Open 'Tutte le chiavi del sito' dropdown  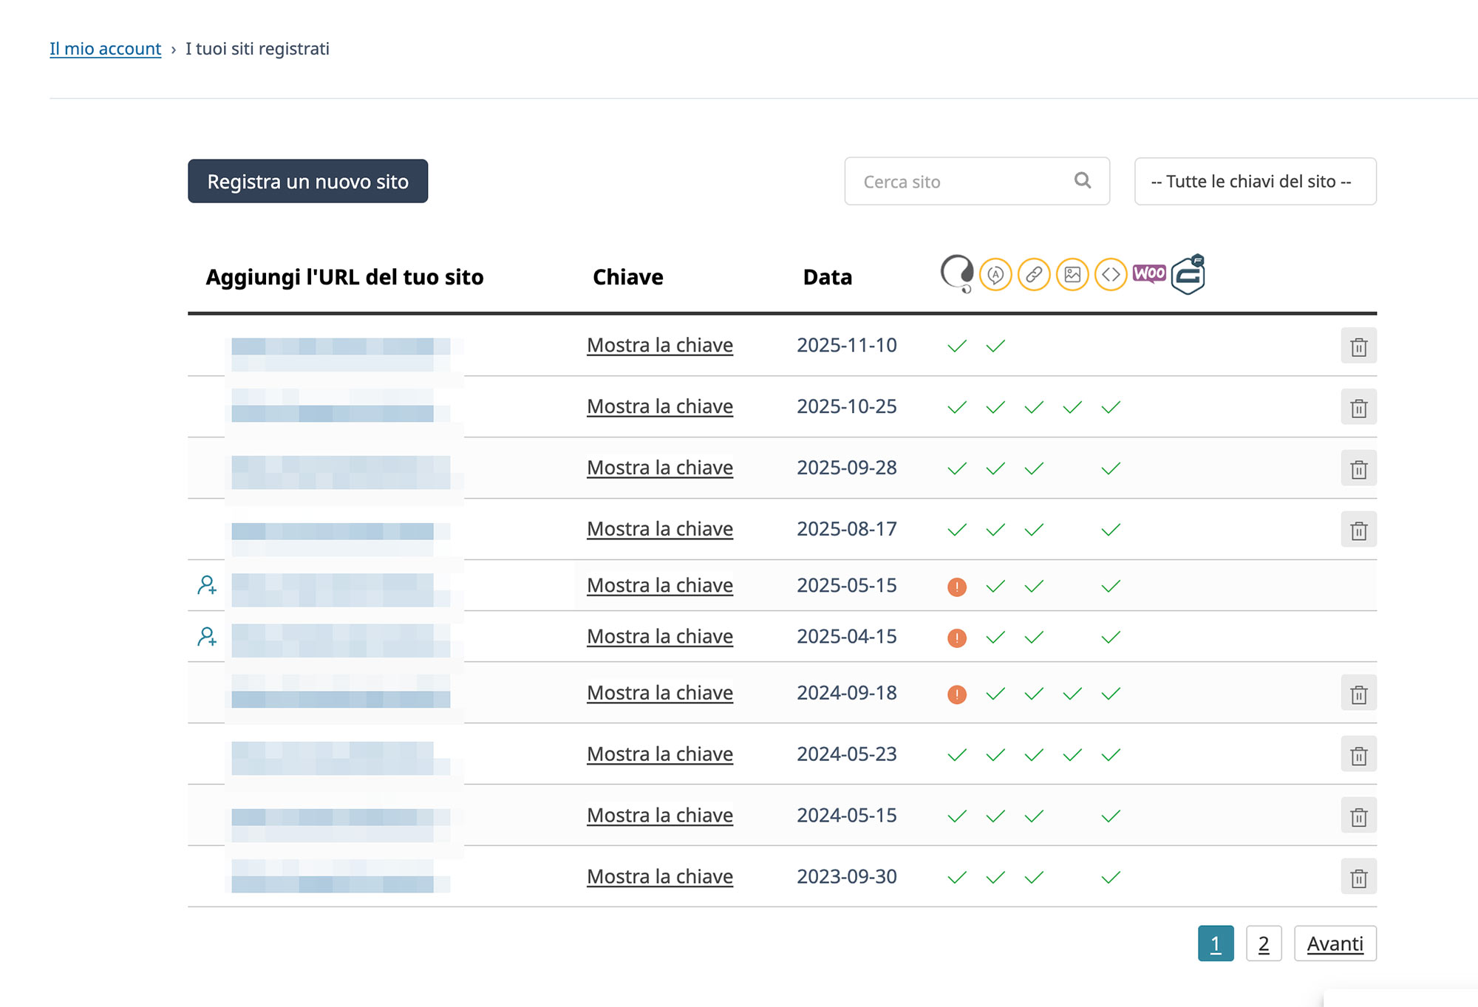(1255, 182)
